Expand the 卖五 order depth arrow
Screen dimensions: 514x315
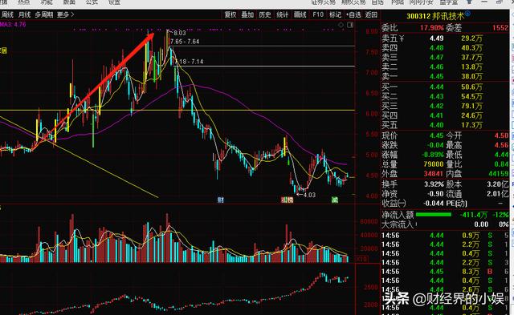tap(402, 38)
